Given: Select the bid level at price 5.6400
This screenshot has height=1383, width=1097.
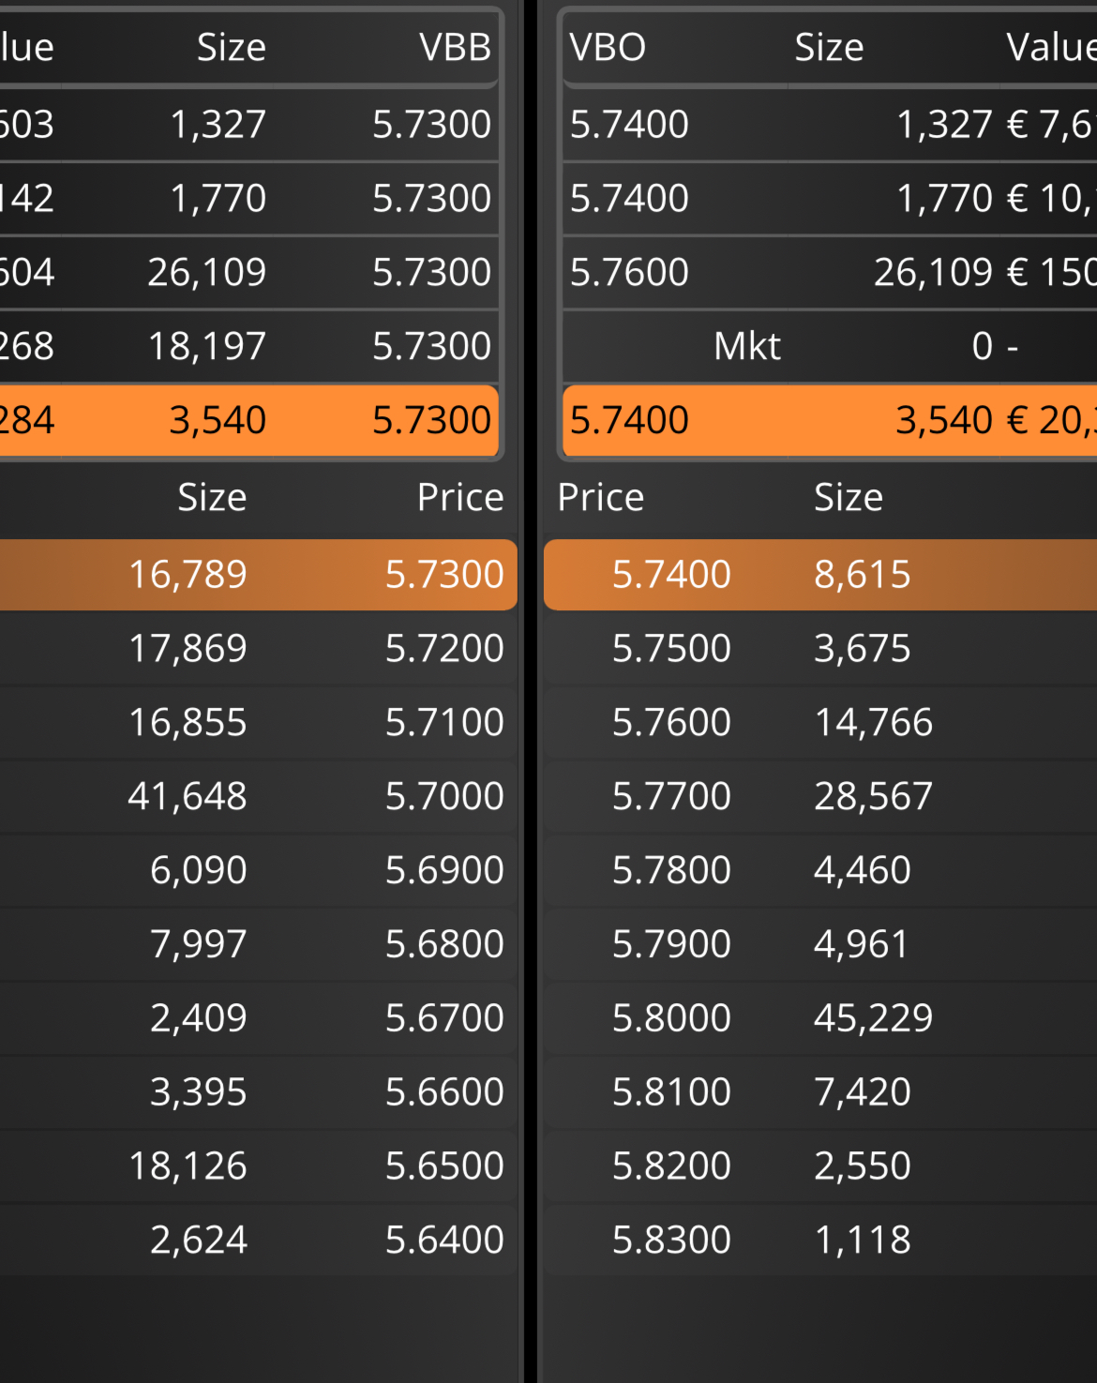Looking at the screenshot, I should coord(259,1240).
